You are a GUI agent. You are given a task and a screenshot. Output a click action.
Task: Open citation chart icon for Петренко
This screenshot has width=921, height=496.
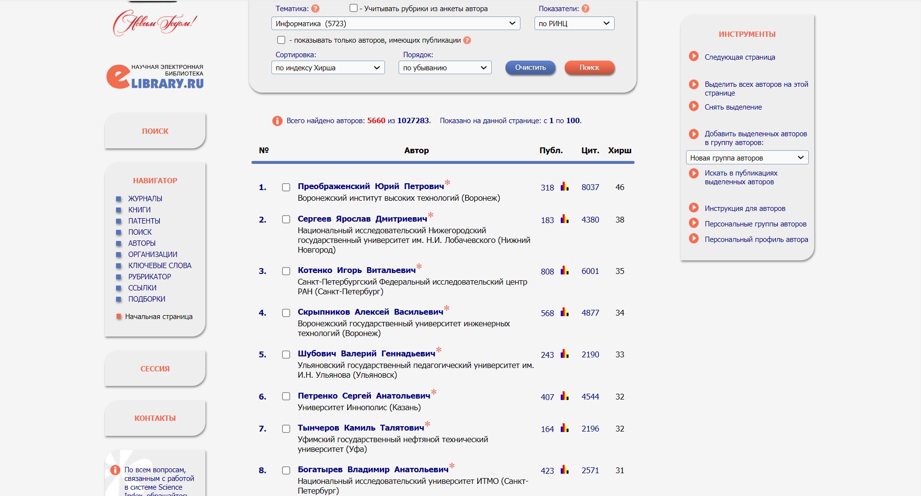pyautogui.click(x=565, y=396)
